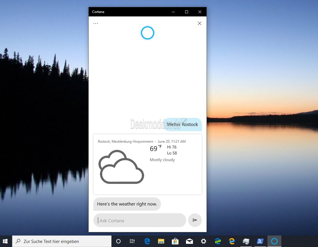Launch Edge Dev from the taskbar
This screenshot has width=318, height=247.
tap(217, 241)
